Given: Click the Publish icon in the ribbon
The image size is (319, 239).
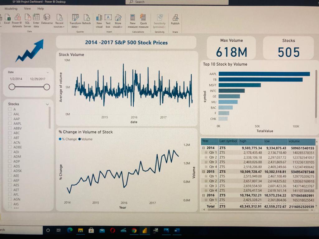Looking at the screenshot, I should coord(175,18).
